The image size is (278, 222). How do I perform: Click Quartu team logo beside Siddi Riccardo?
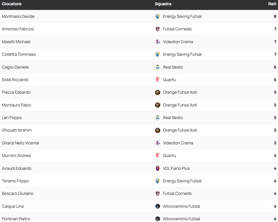pos(158,80)
